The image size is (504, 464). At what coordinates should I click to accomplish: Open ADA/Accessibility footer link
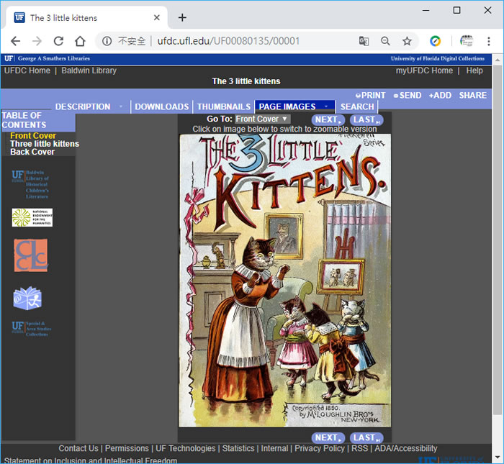(x=405, y=448)
